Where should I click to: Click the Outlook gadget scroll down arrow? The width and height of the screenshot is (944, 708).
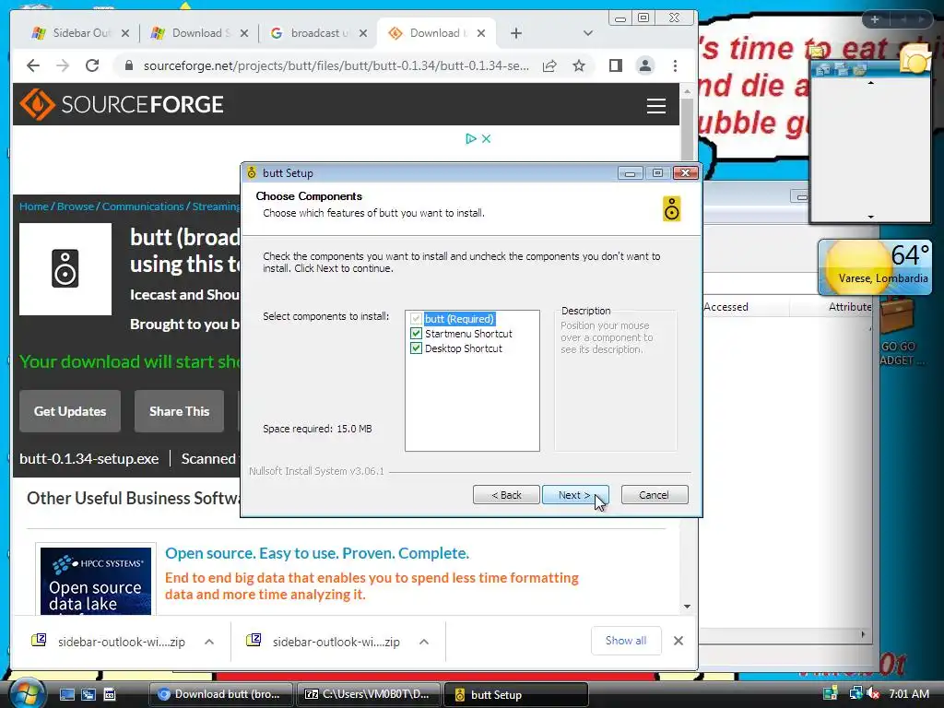click(870, 217)
